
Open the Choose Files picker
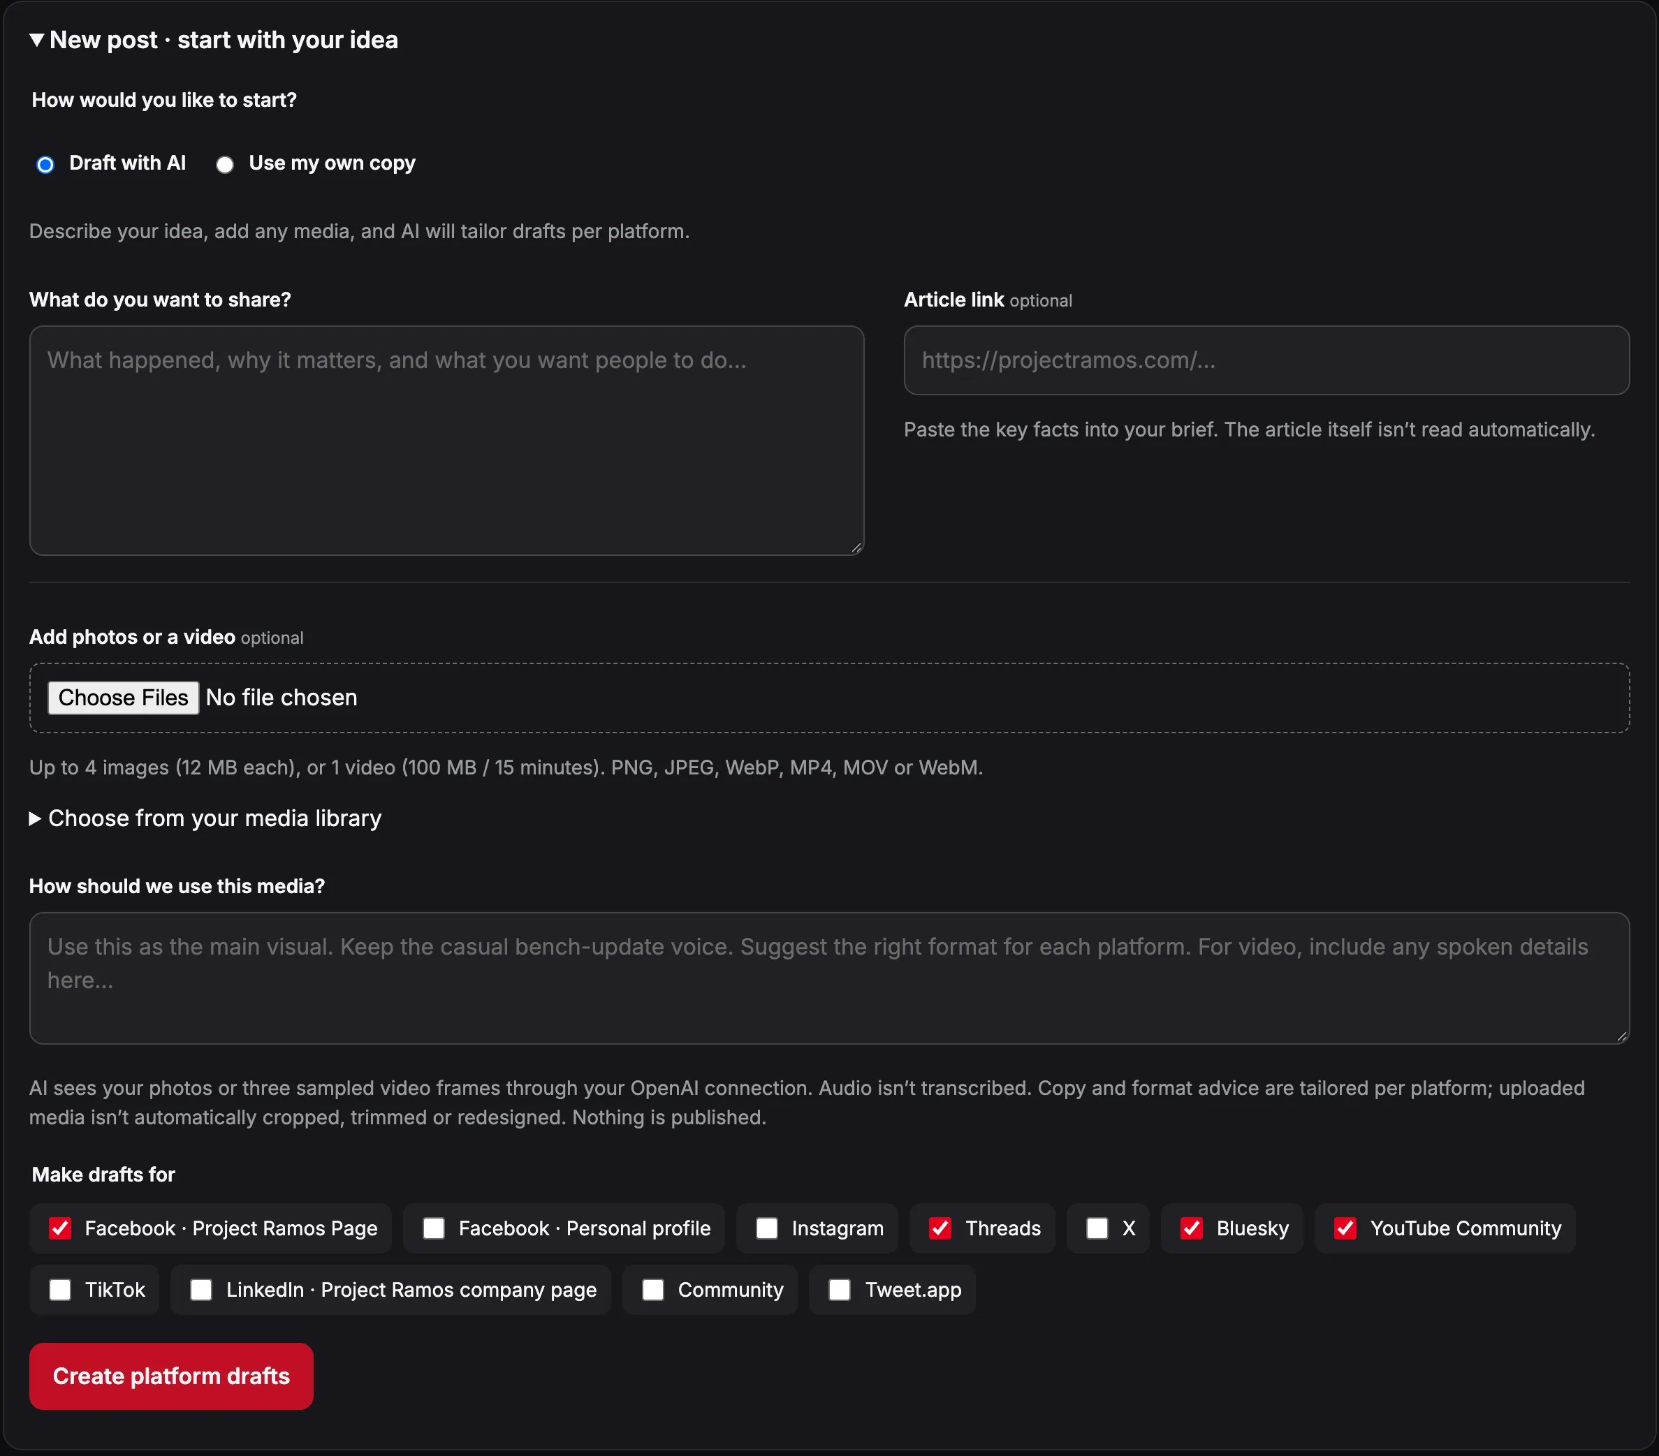pyautogui.click(x=122, y=698)
